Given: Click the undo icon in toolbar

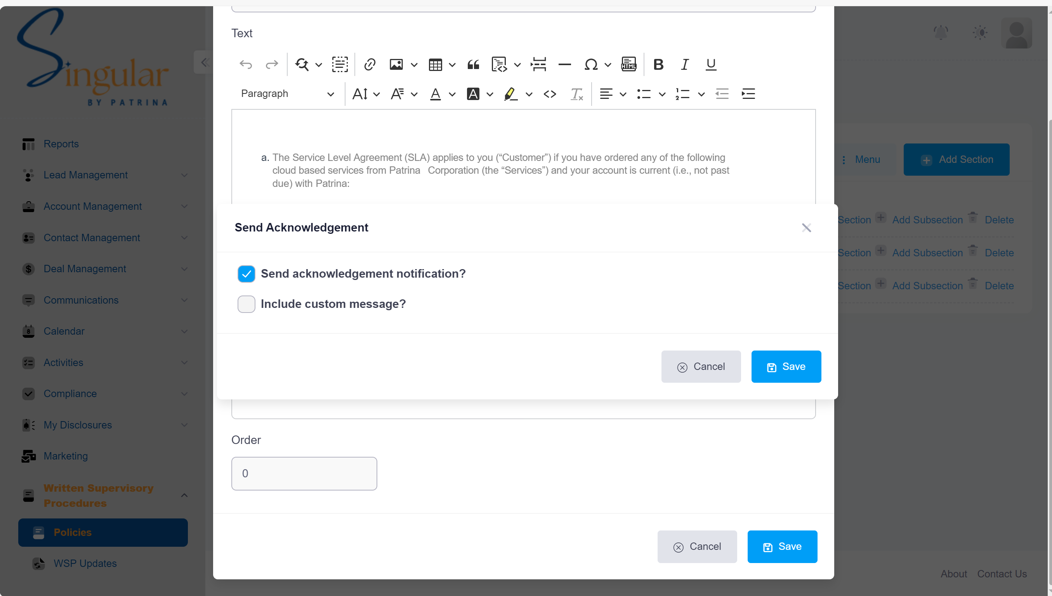Looking at the screenshot, I should [245, 64].
